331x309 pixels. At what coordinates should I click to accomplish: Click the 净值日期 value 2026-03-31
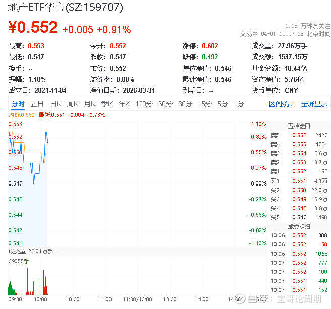139,91
